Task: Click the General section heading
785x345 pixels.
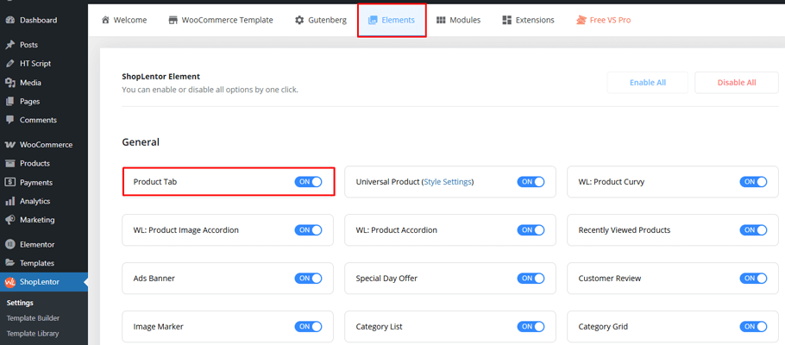Action: click(141, 142)
